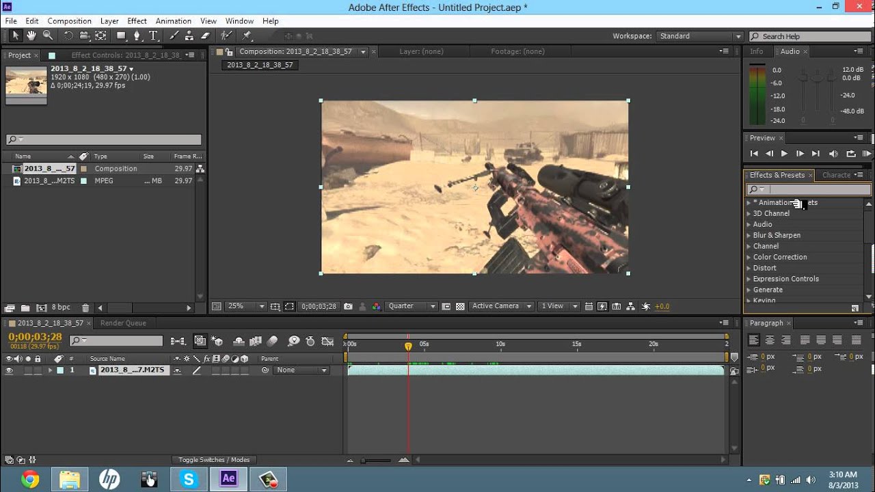The height and width of the screenshot is (492, 875).
Task: Click the Effects & Presets search field
Action: [809, 189]
